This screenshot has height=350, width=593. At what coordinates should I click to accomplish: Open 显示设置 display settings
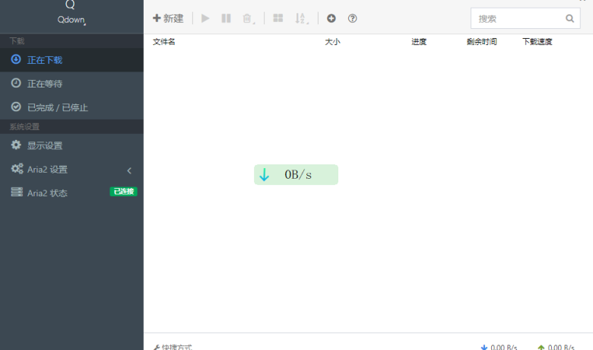[72, 145]
